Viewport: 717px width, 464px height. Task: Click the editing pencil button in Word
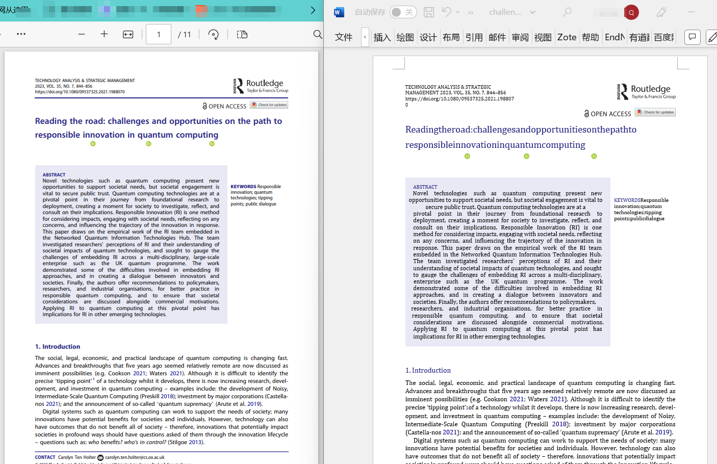point(712,37)
